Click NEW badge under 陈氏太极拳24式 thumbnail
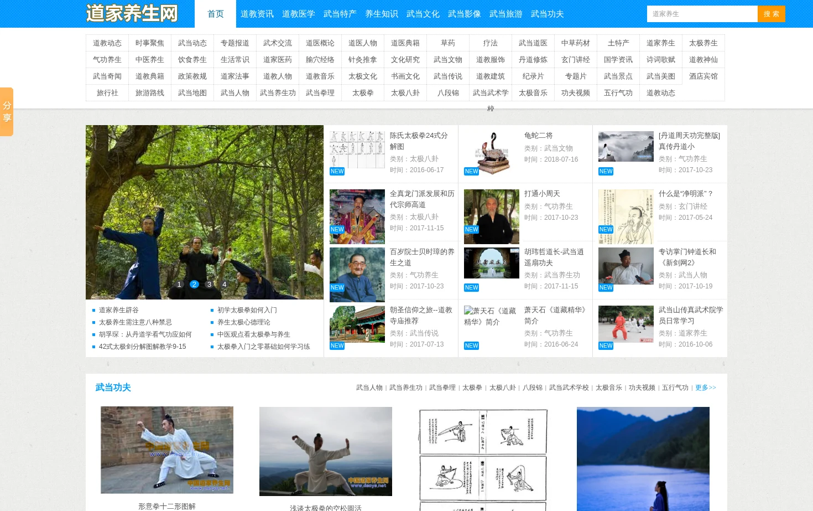The height and width of the screenshot is (511, 813). click(x=337, y=172)
